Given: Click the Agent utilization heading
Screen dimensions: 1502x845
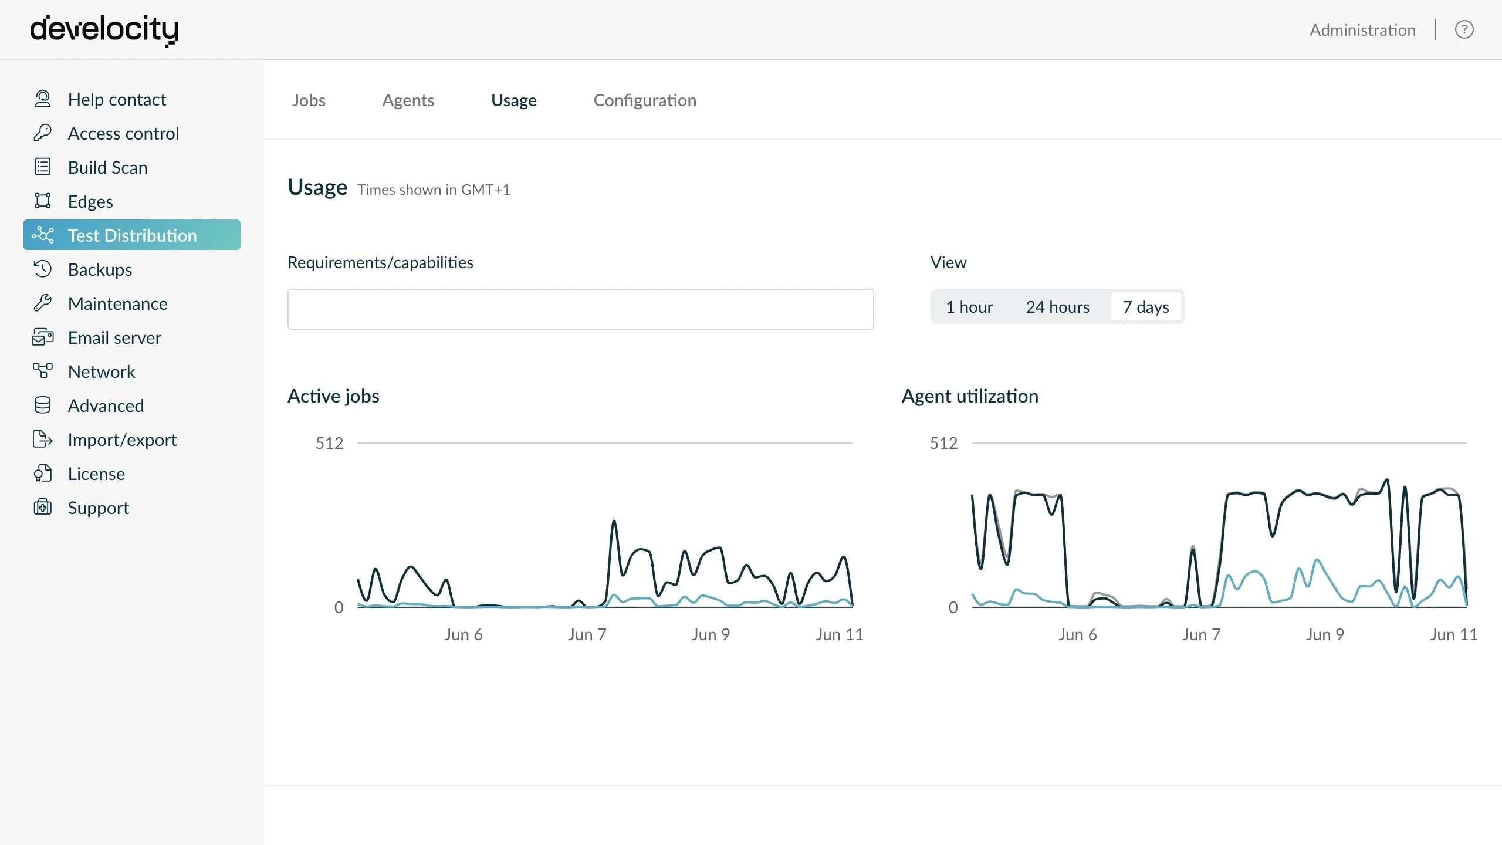Looking at the screenshot, I should click(970, 396).
